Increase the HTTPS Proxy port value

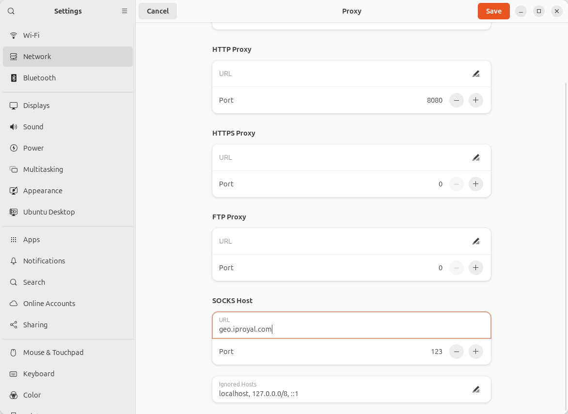(475, 184)
